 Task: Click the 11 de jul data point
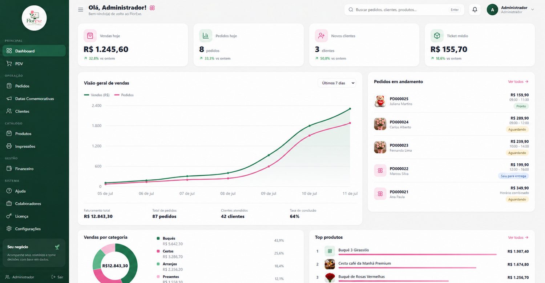(350, 109)
